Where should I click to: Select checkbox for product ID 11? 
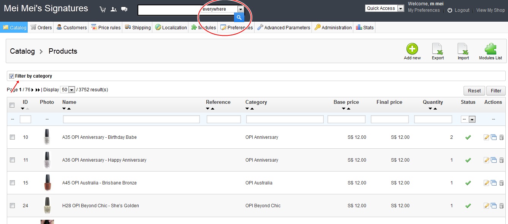coord(12,160)
